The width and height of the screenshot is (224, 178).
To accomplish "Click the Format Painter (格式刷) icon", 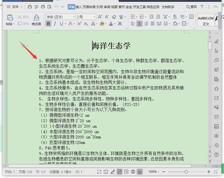I will (x=37, y=18).
